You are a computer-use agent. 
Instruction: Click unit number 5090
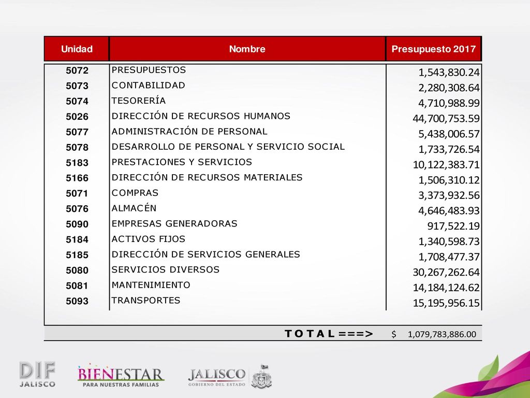(x=77, y=224)
